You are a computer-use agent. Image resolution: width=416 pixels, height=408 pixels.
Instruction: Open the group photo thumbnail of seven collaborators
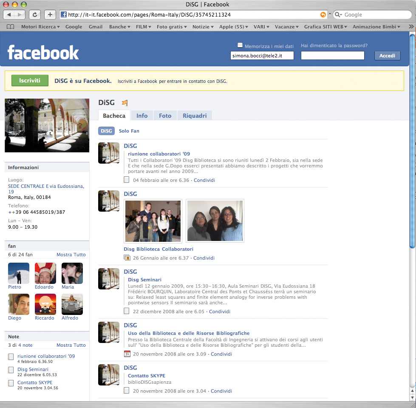(153, 221)
